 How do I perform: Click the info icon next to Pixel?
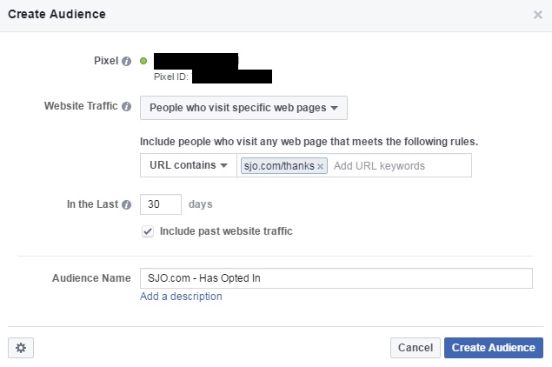(126, 61)
